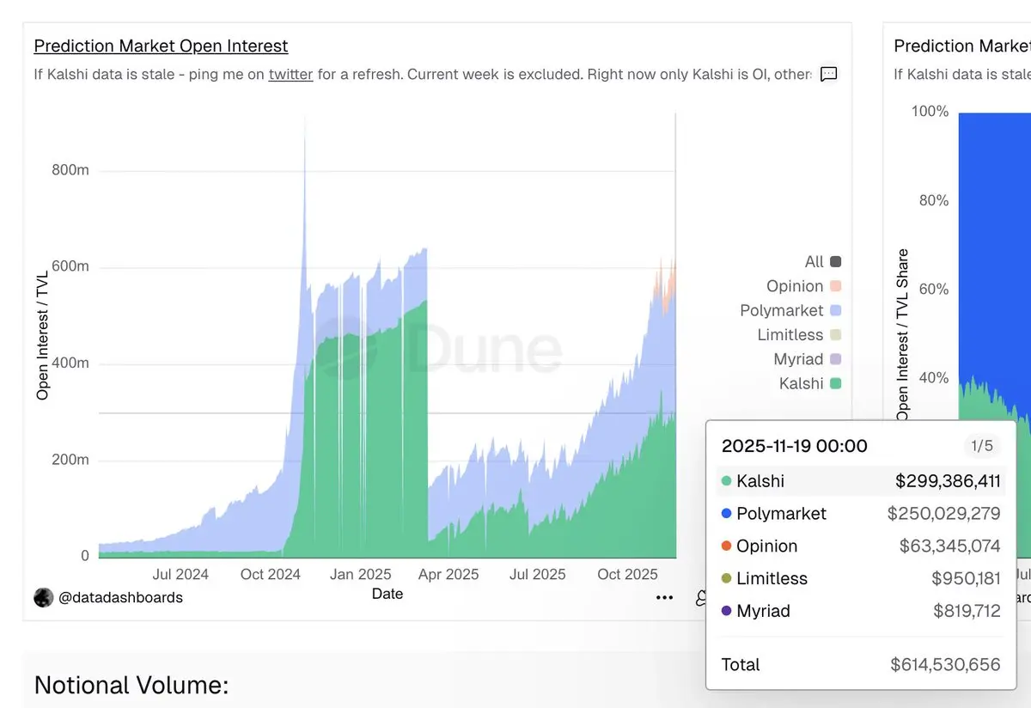Open the Prediction Market Open Interest chart title
1031x708 pixels.
[x=161, y=46]
